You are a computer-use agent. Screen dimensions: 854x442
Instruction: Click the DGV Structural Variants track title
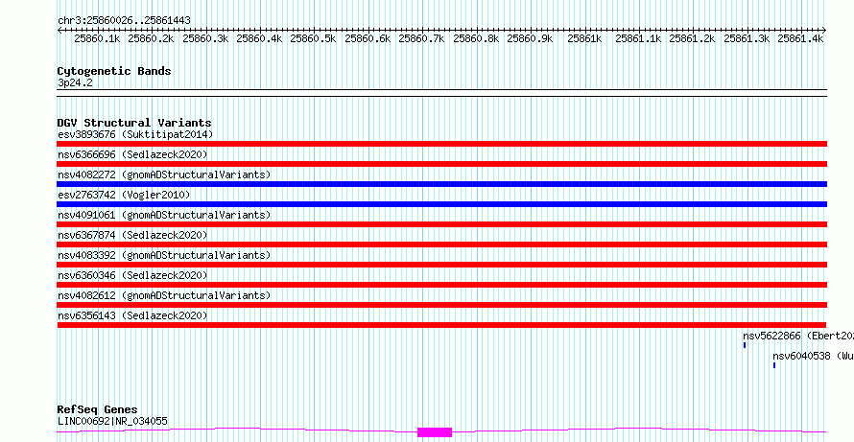pyautogui.click(x=134, y=123)
